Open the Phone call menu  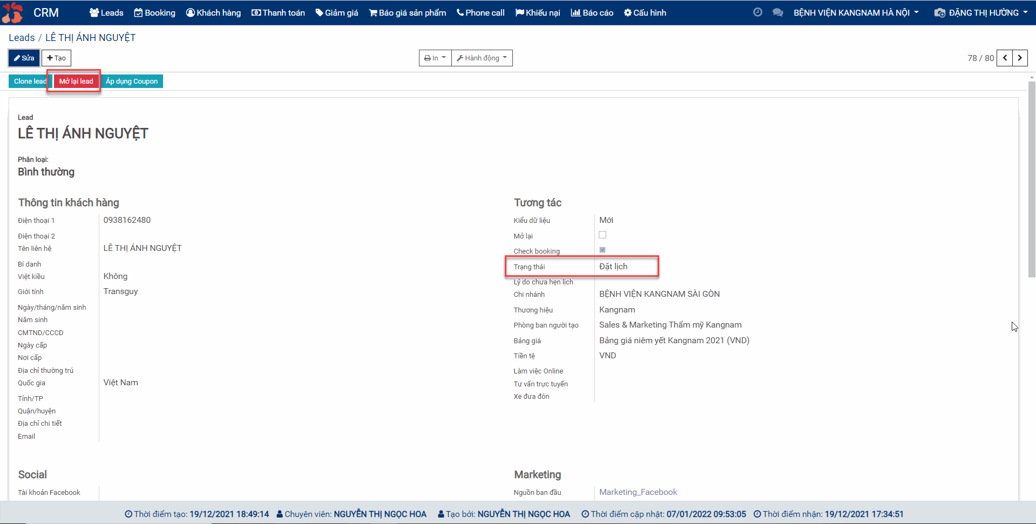coord(480,12)
